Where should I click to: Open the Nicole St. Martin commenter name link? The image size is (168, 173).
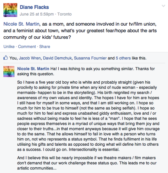(33, 69)
